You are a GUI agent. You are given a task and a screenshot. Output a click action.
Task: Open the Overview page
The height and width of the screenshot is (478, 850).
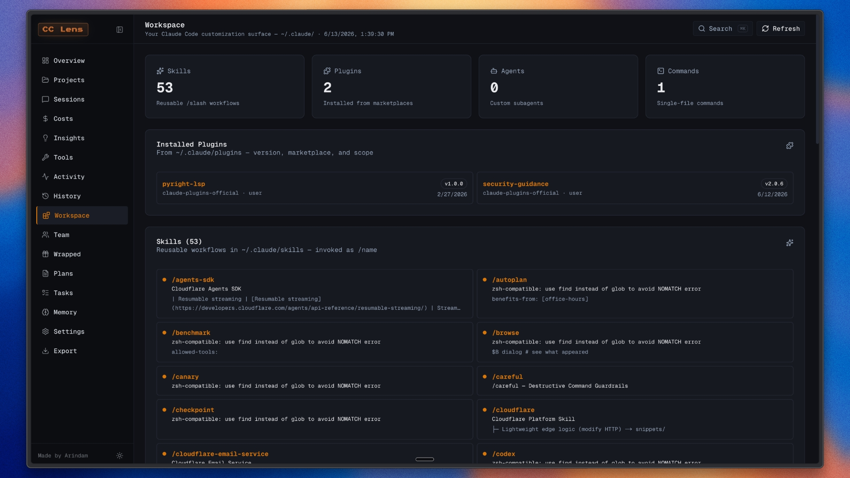point(82,61)
